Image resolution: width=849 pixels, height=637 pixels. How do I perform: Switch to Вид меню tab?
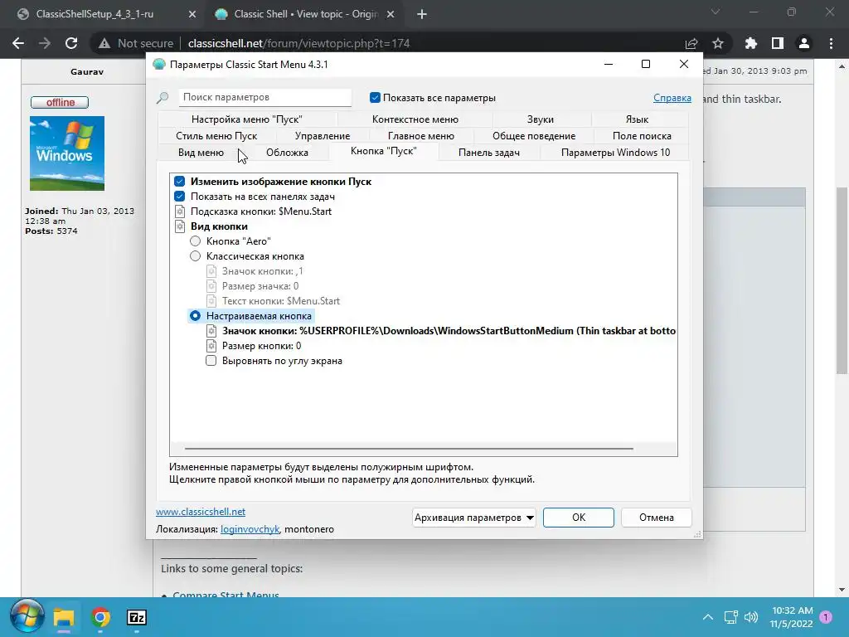201,153
